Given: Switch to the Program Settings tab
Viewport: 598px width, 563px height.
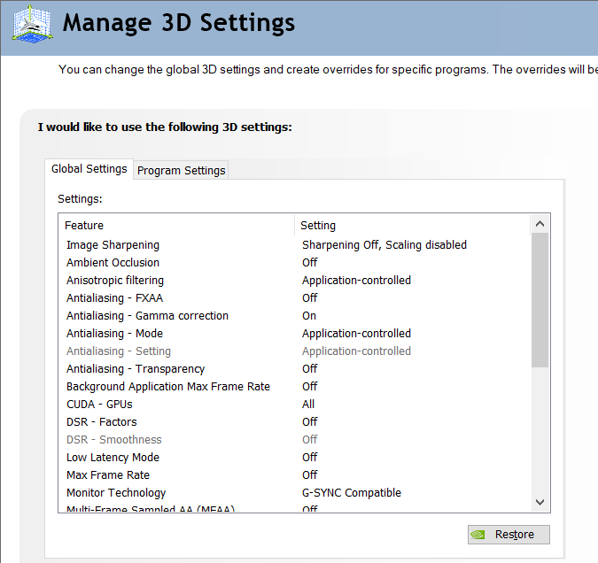Looking at the screenshot, I should (182, 170).
